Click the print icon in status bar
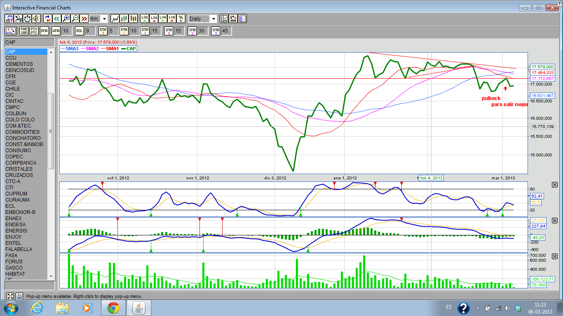 [x=19, y=296]
